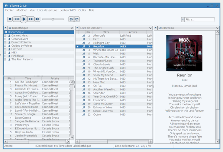The width and height of the screenshot is (223, 152).
Task: Click the note icon of Fountains
Action: pyautogui.click(x=84, y=100)
